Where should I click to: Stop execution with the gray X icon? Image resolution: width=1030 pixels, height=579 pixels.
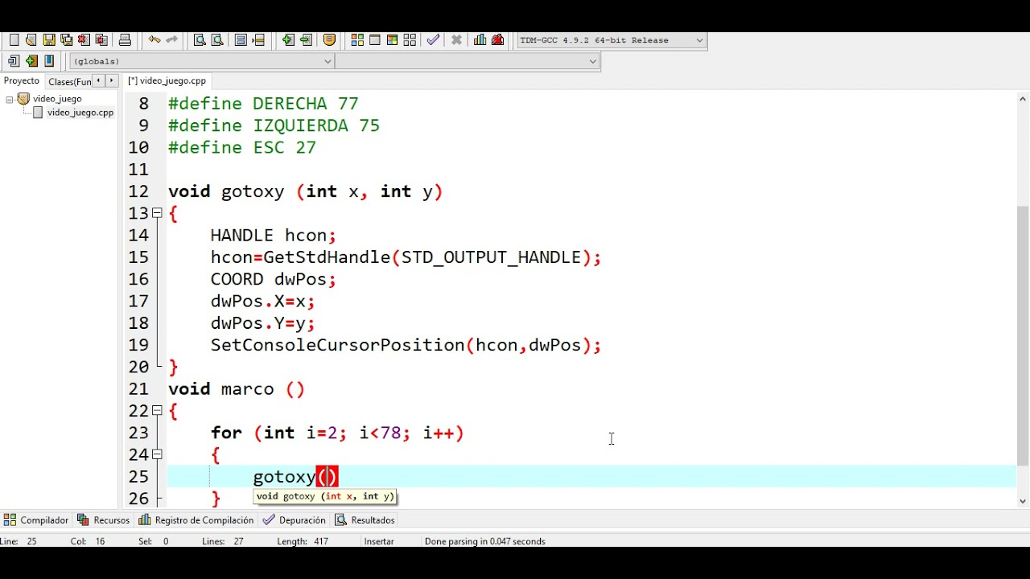[456, 40]
